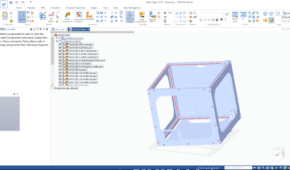
Task: Check the Reference Planes checkbox
Action: 60,41
